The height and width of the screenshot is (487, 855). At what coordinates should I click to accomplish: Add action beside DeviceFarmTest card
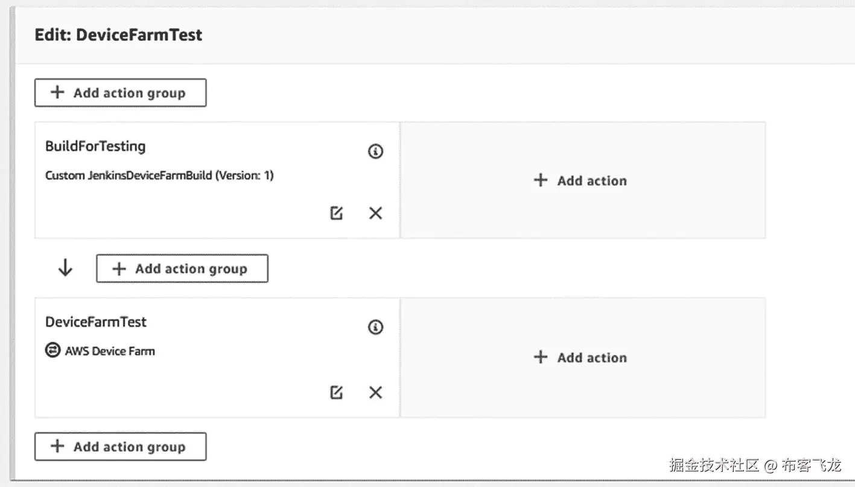pyautogui.click(x=581, y=357)
